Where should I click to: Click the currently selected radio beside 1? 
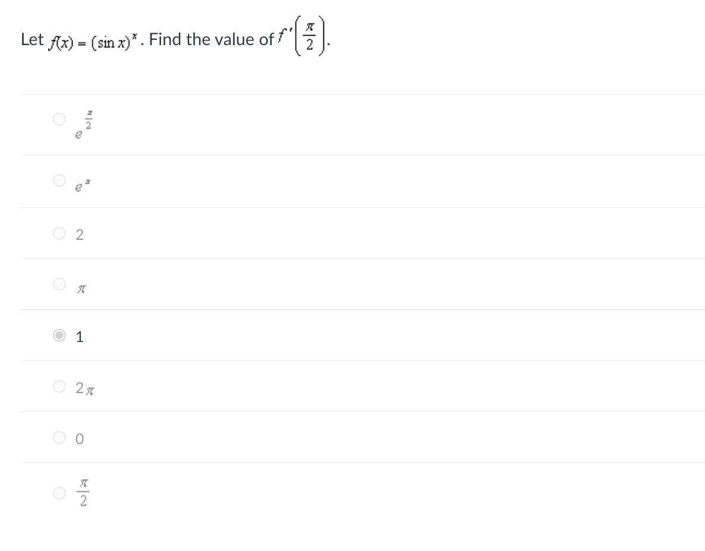tap(59, 336)
